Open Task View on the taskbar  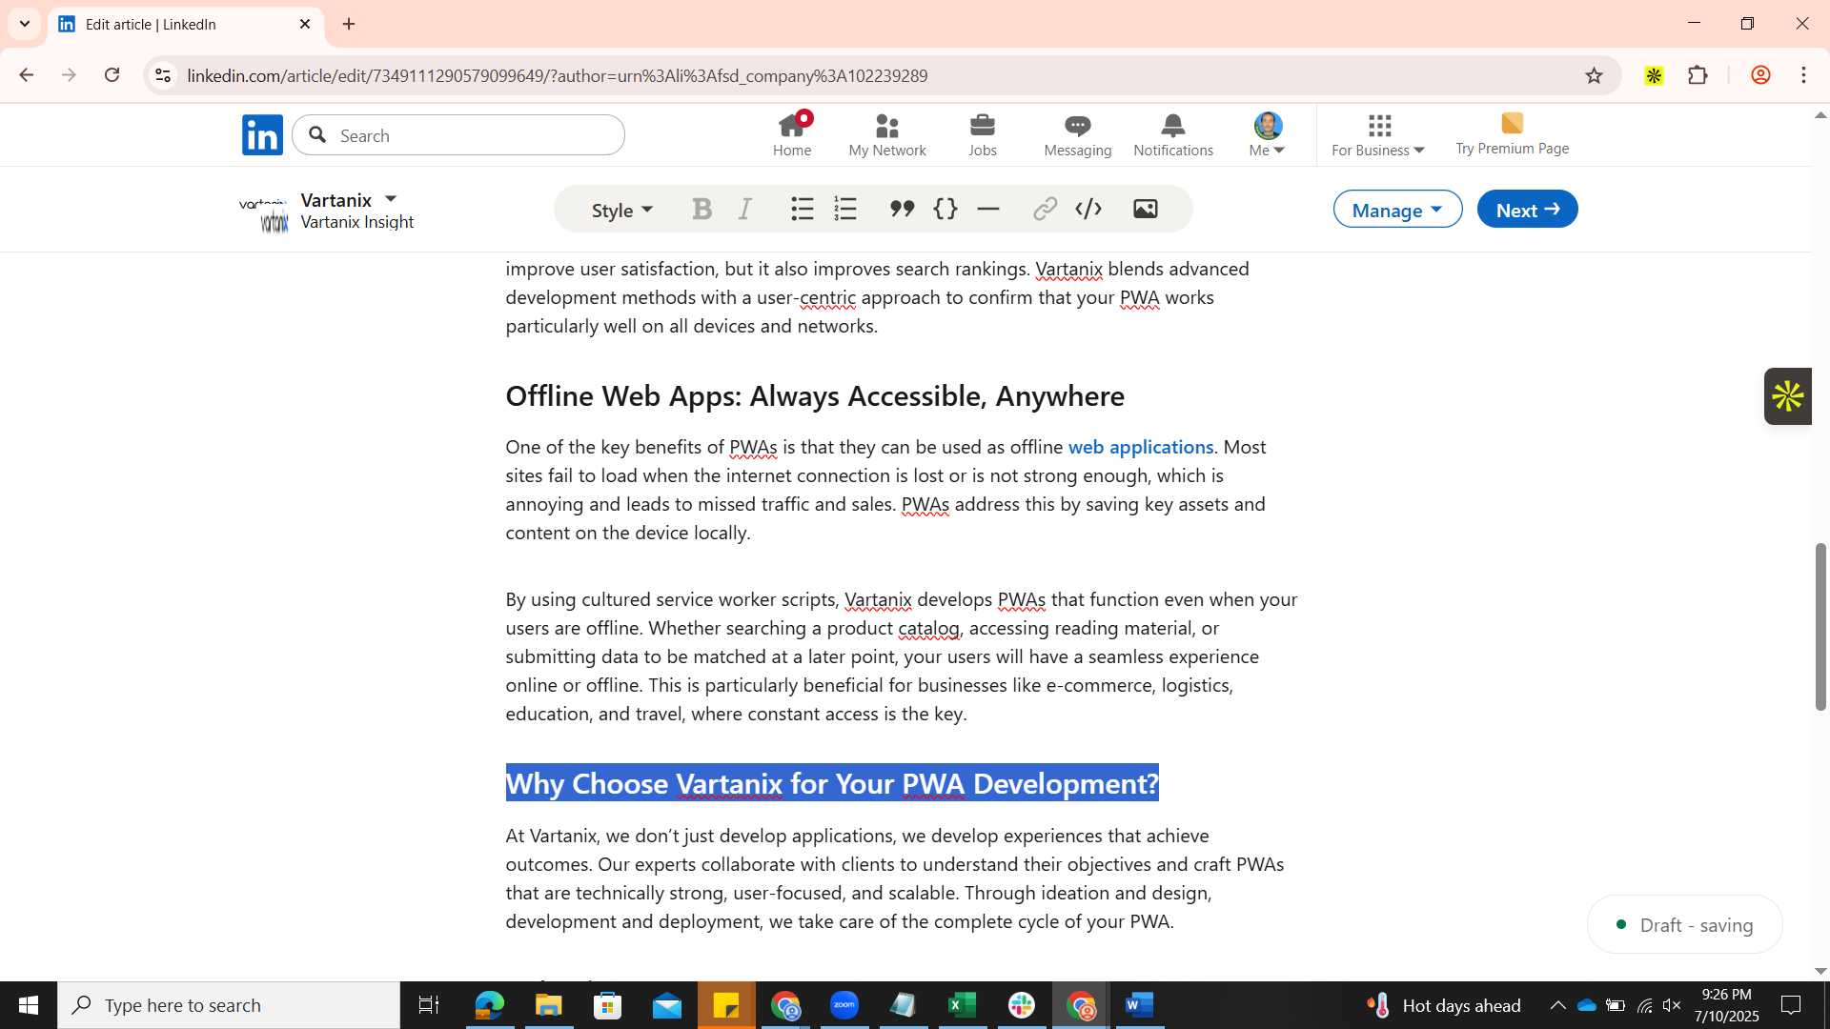pyautogui.click(x=429, y=1005)
